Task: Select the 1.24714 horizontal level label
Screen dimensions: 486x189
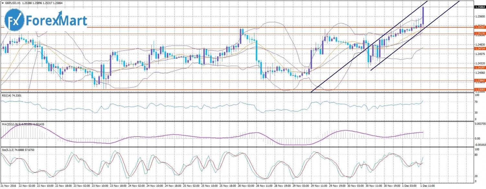Action: (479, 48)
